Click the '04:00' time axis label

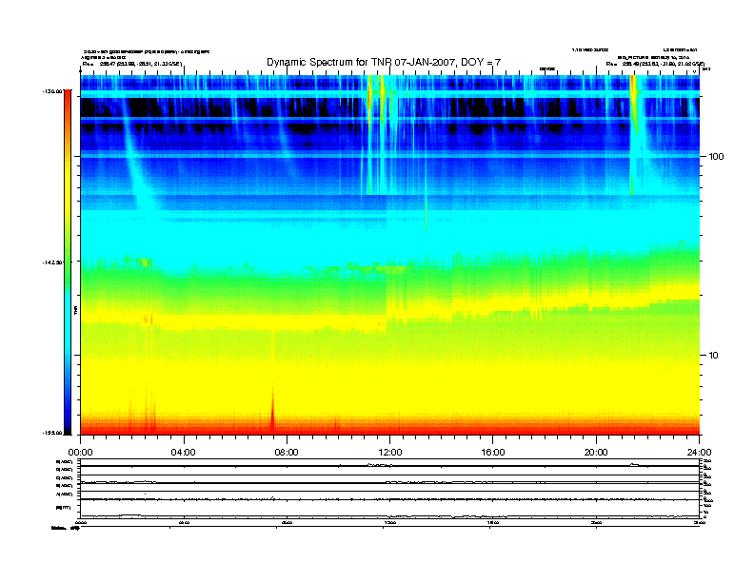tap(184, 453)
